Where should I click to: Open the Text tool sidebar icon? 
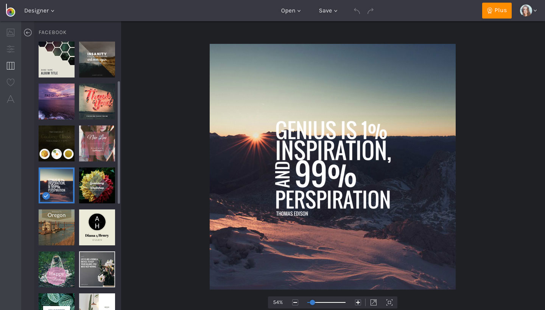(11, 99)
